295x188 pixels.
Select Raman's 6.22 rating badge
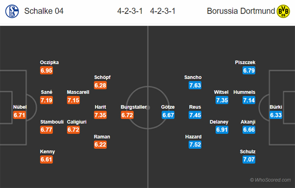pos(100,145)
